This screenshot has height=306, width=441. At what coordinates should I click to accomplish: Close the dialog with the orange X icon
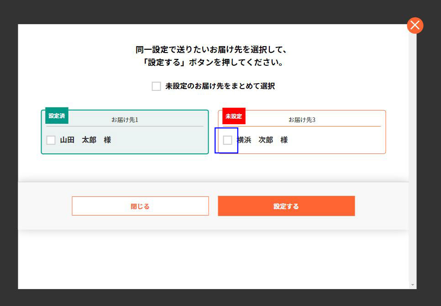[415, 26]
